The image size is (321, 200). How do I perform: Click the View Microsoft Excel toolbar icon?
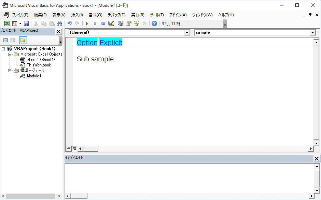point(7,24)
